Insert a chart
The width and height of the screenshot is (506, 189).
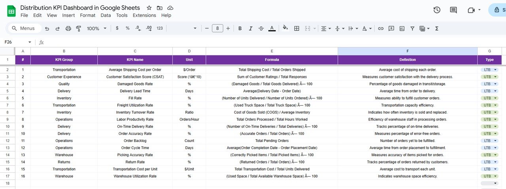click(402, 28)
